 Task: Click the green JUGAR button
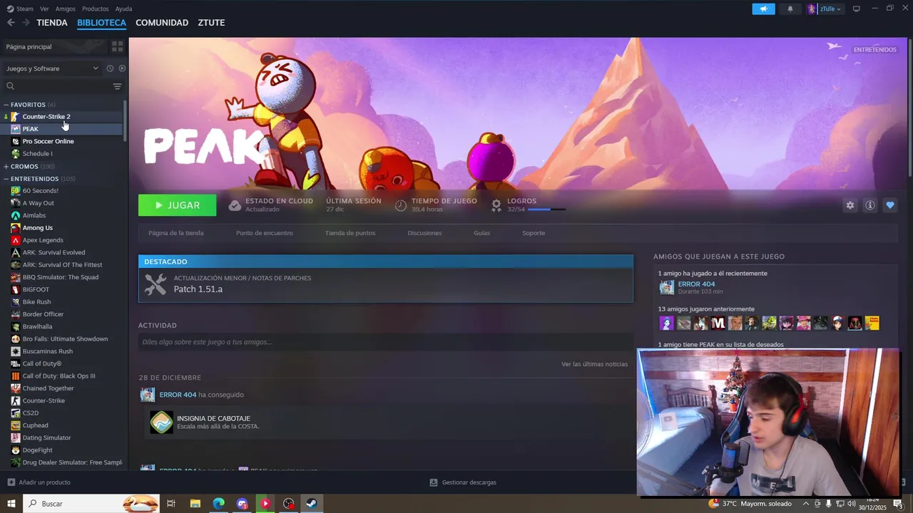(x=178, y=205)
